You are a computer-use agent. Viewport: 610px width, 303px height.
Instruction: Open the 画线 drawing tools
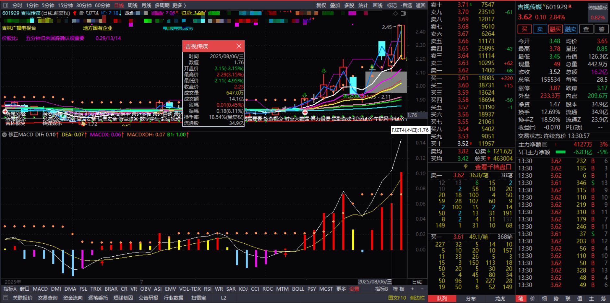click(x=377, y=5)
